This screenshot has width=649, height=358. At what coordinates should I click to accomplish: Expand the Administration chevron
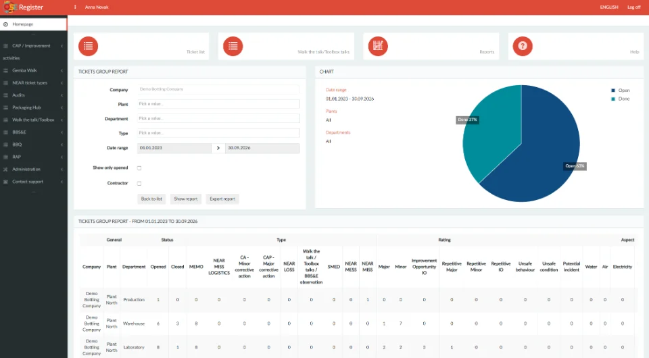pyautogui.click(x=62, y=170)
